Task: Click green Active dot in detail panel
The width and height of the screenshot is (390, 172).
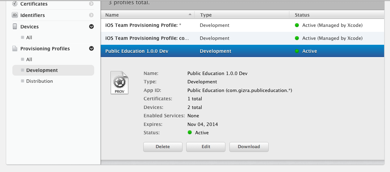Action: coord(190,132)
